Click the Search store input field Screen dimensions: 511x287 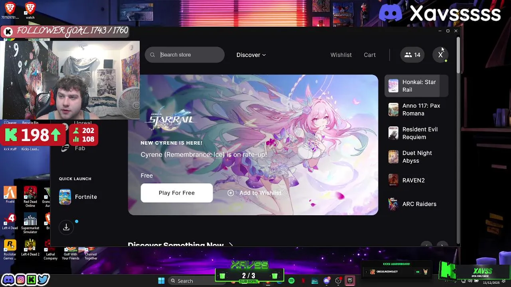[x=184, y=55]
